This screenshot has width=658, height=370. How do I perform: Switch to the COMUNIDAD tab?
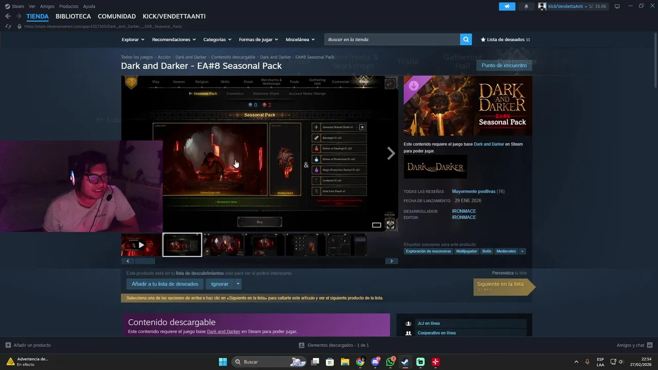tap(117, 16)
